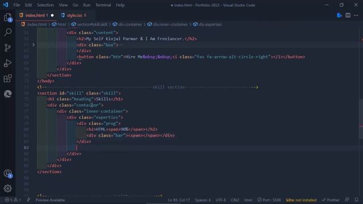The height and width of the screenshot is (204, 363).
Task: Click the VS Code logo icon
Action: [x=6, y=5]
